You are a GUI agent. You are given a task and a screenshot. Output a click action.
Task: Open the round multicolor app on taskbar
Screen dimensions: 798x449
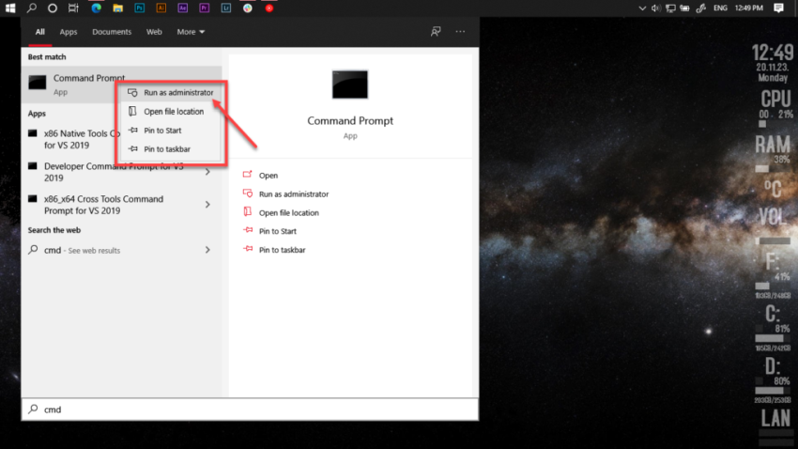[247, 8]
